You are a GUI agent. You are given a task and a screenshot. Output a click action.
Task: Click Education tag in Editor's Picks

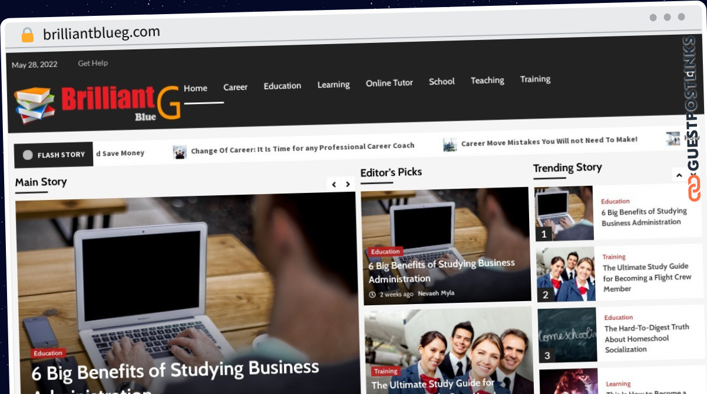(386, 252)
